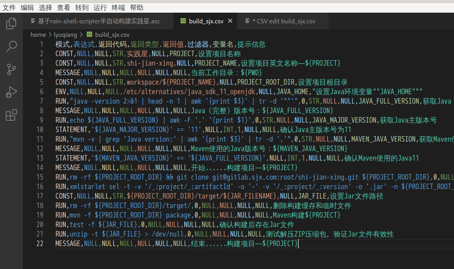Close the build_sjx.csv editor tab
This screenshot has height=269, width=454.
click(x=230, y=21)
